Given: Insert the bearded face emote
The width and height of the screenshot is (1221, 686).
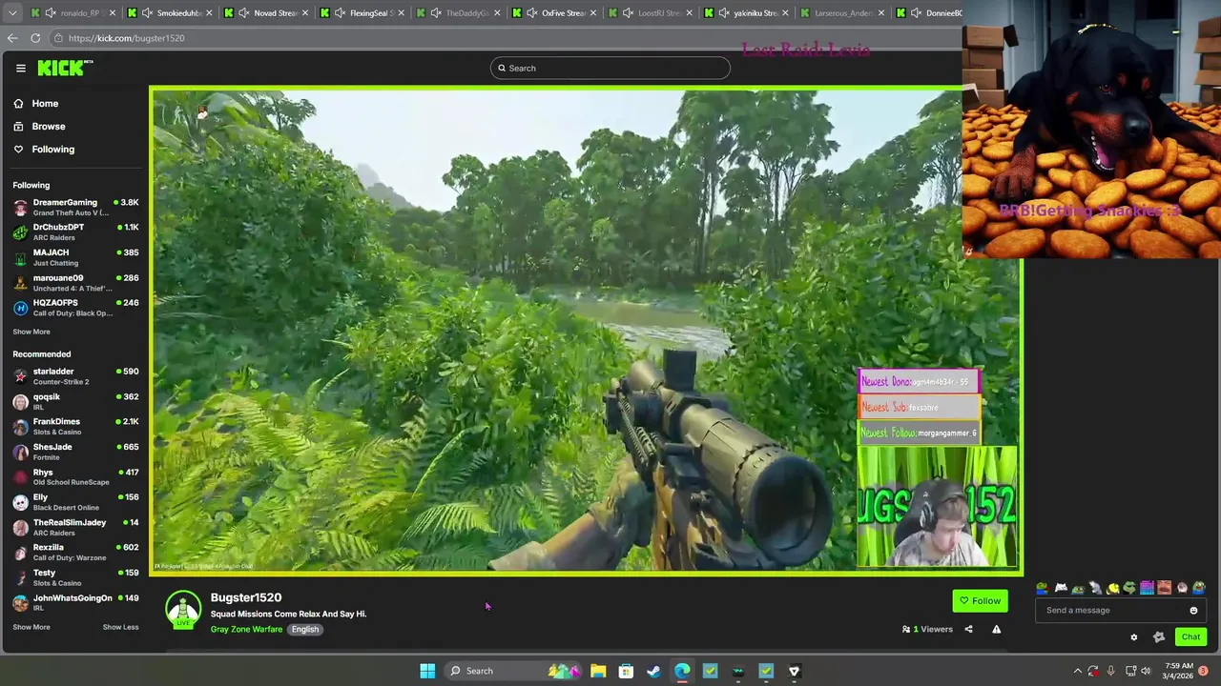Looking at the screenshot, I should (1164, 588).
